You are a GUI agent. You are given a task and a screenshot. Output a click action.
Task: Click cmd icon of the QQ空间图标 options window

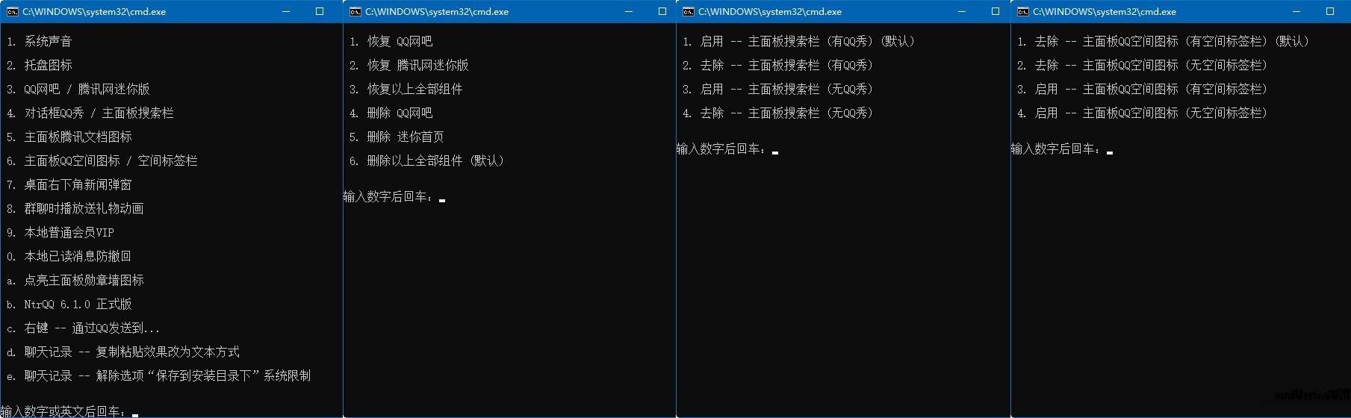click(x=1023, y=12)
